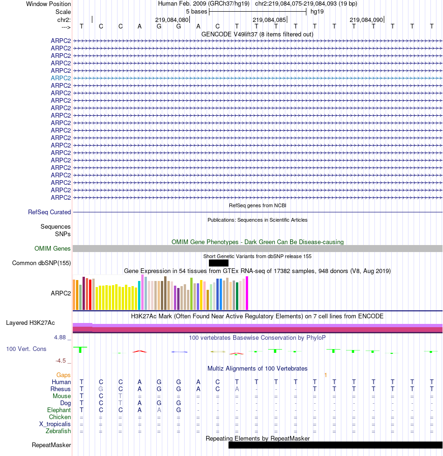Open 'Repeating Elements by RepeatMasker' title
This screenshot has height=456, width=443.
[x=257, y=438]
